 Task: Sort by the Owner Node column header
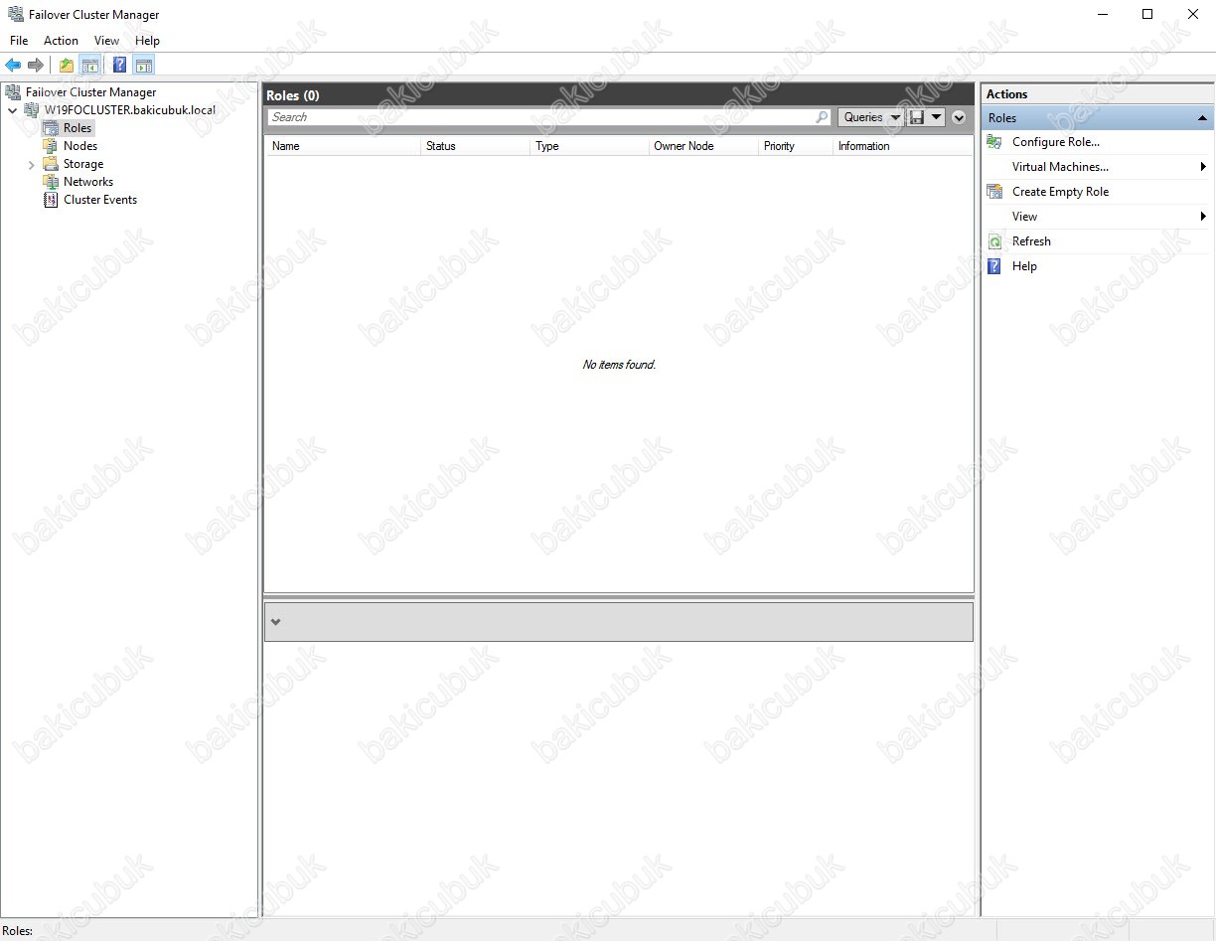tap(704, 146)
